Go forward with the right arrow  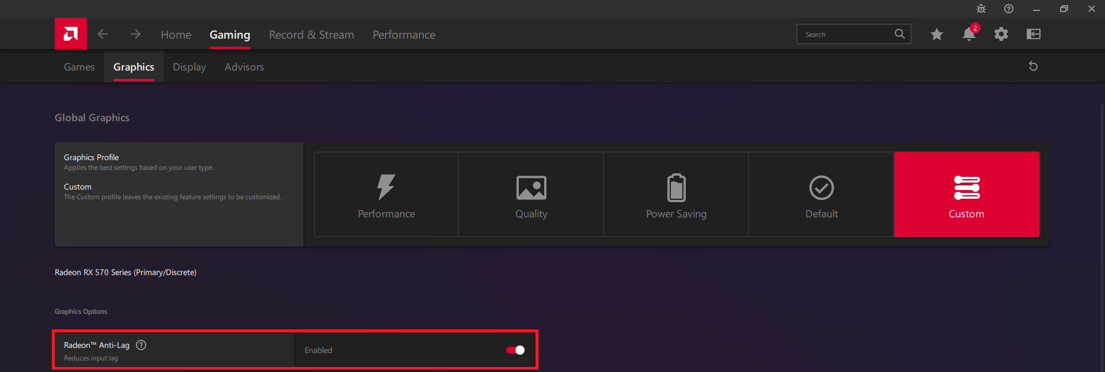(135, 35)
